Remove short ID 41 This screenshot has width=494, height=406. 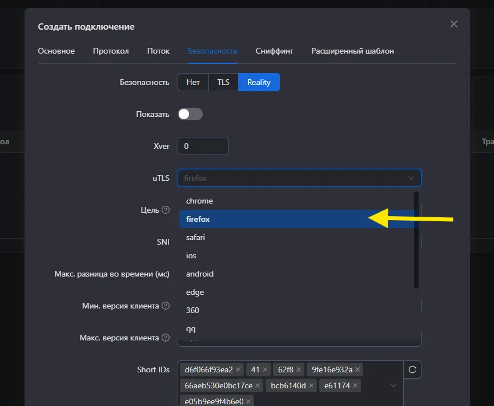click(x=265, y=370)
